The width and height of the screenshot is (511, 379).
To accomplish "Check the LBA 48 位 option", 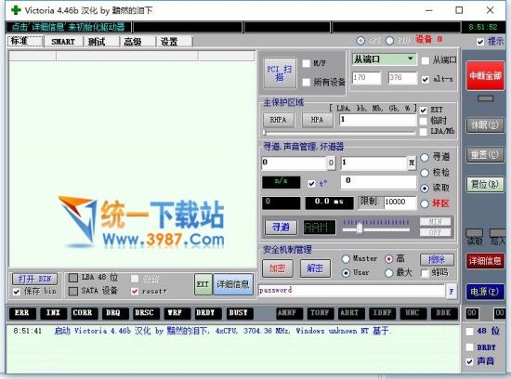I will tap(73, 278).
